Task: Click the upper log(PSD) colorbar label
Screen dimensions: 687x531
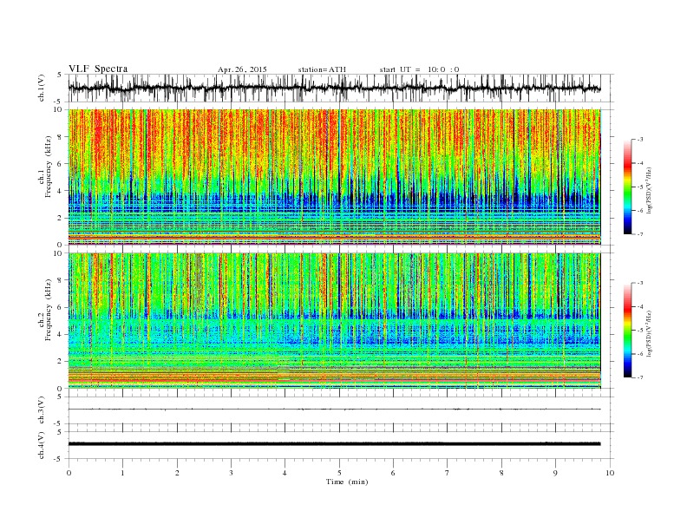Action: pos(649,191)
